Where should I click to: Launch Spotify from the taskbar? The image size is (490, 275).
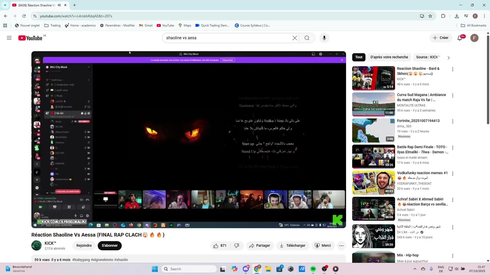tap(313, 269)
